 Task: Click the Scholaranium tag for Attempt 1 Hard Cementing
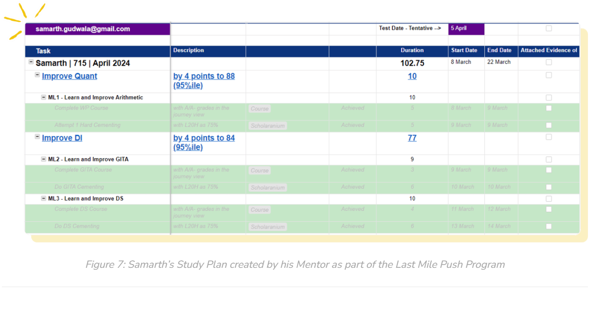(267, 126)
